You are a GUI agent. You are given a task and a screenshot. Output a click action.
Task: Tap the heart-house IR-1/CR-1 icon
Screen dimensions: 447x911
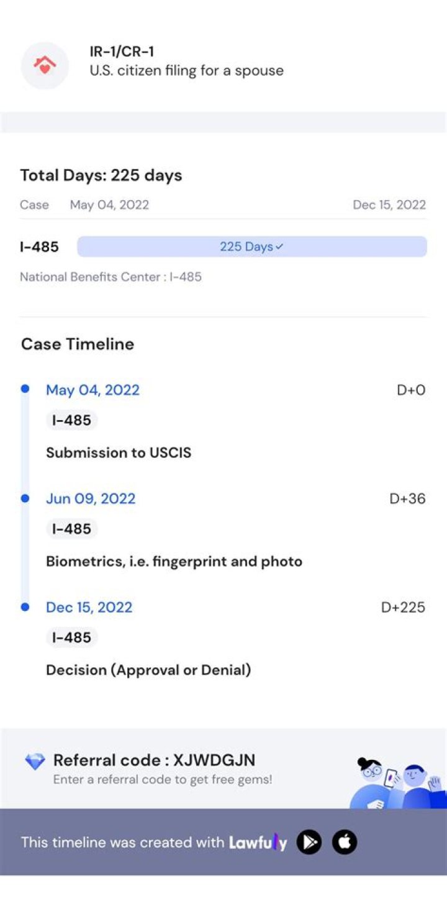(45, 65)
